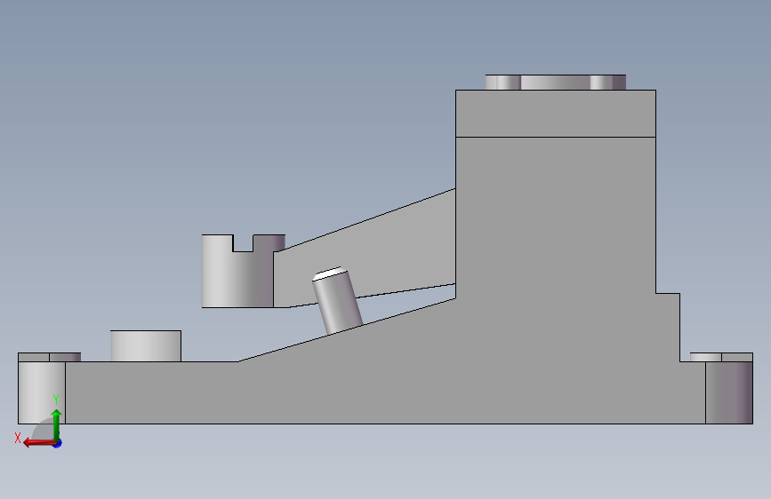This screenshot has width=771, height=499.
Task: Select the left end cylinder of the base
Action: tap(42, 392)
